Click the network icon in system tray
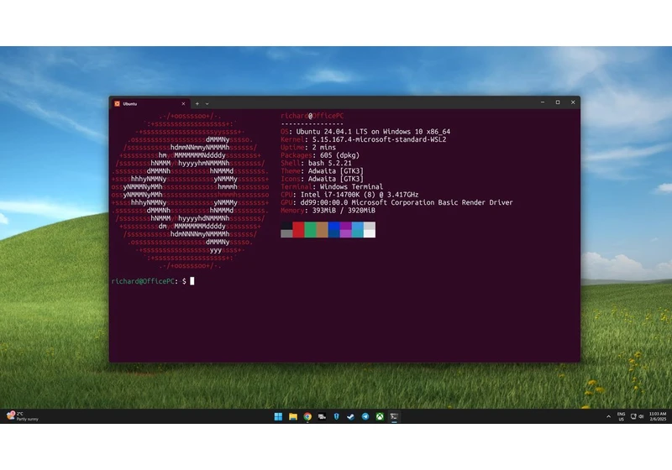 pyautogui.click(x=633, y=416)
